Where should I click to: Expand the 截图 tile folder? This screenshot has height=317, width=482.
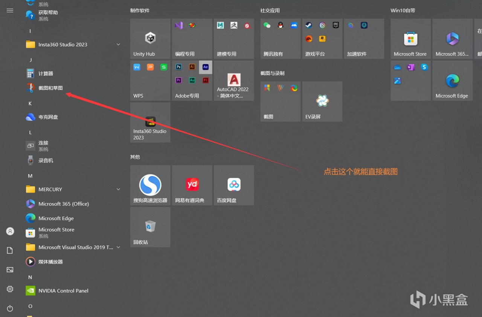pyautogui.click(x=281, y=101)
